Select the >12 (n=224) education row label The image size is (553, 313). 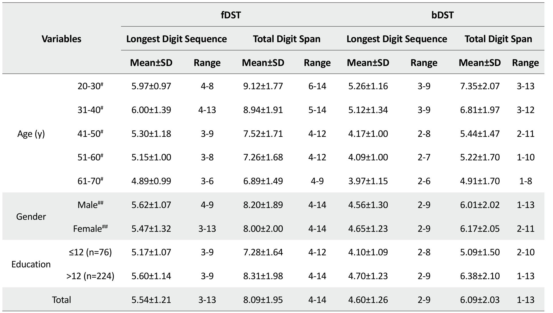(90, 276)
